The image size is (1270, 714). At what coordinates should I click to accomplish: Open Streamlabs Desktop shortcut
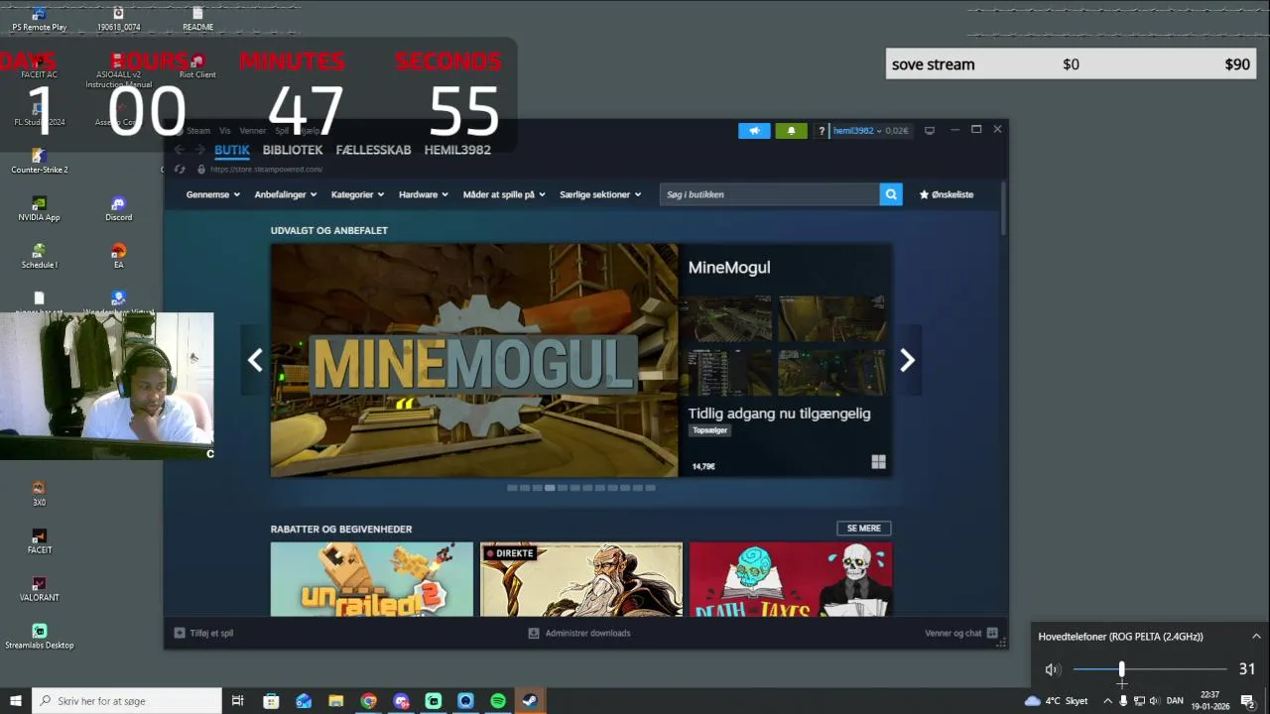coord(39,636)
